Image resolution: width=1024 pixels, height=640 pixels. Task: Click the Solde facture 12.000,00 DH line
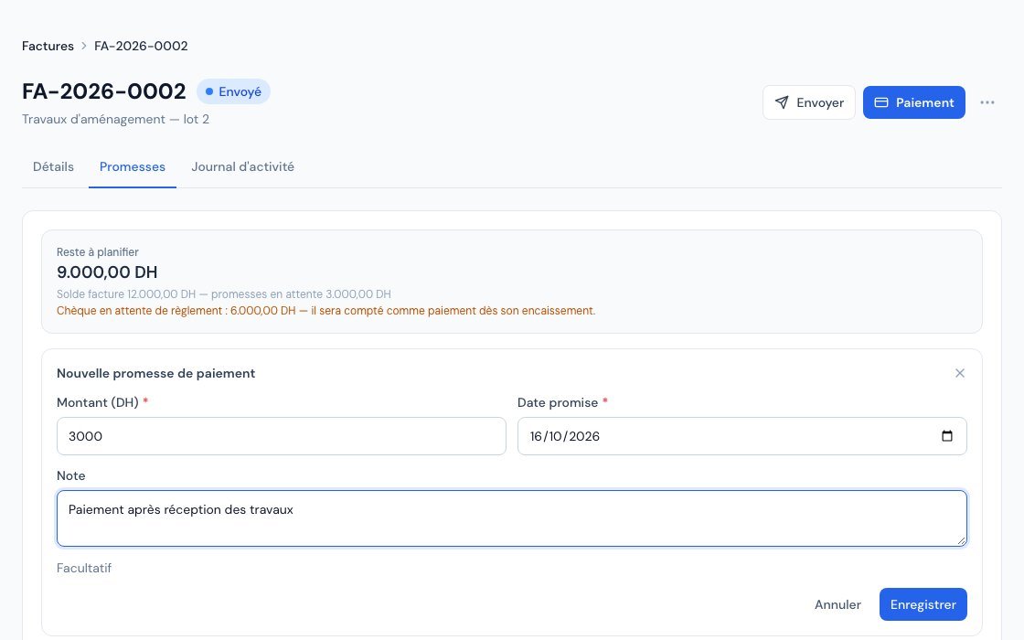tap(224, 294)
